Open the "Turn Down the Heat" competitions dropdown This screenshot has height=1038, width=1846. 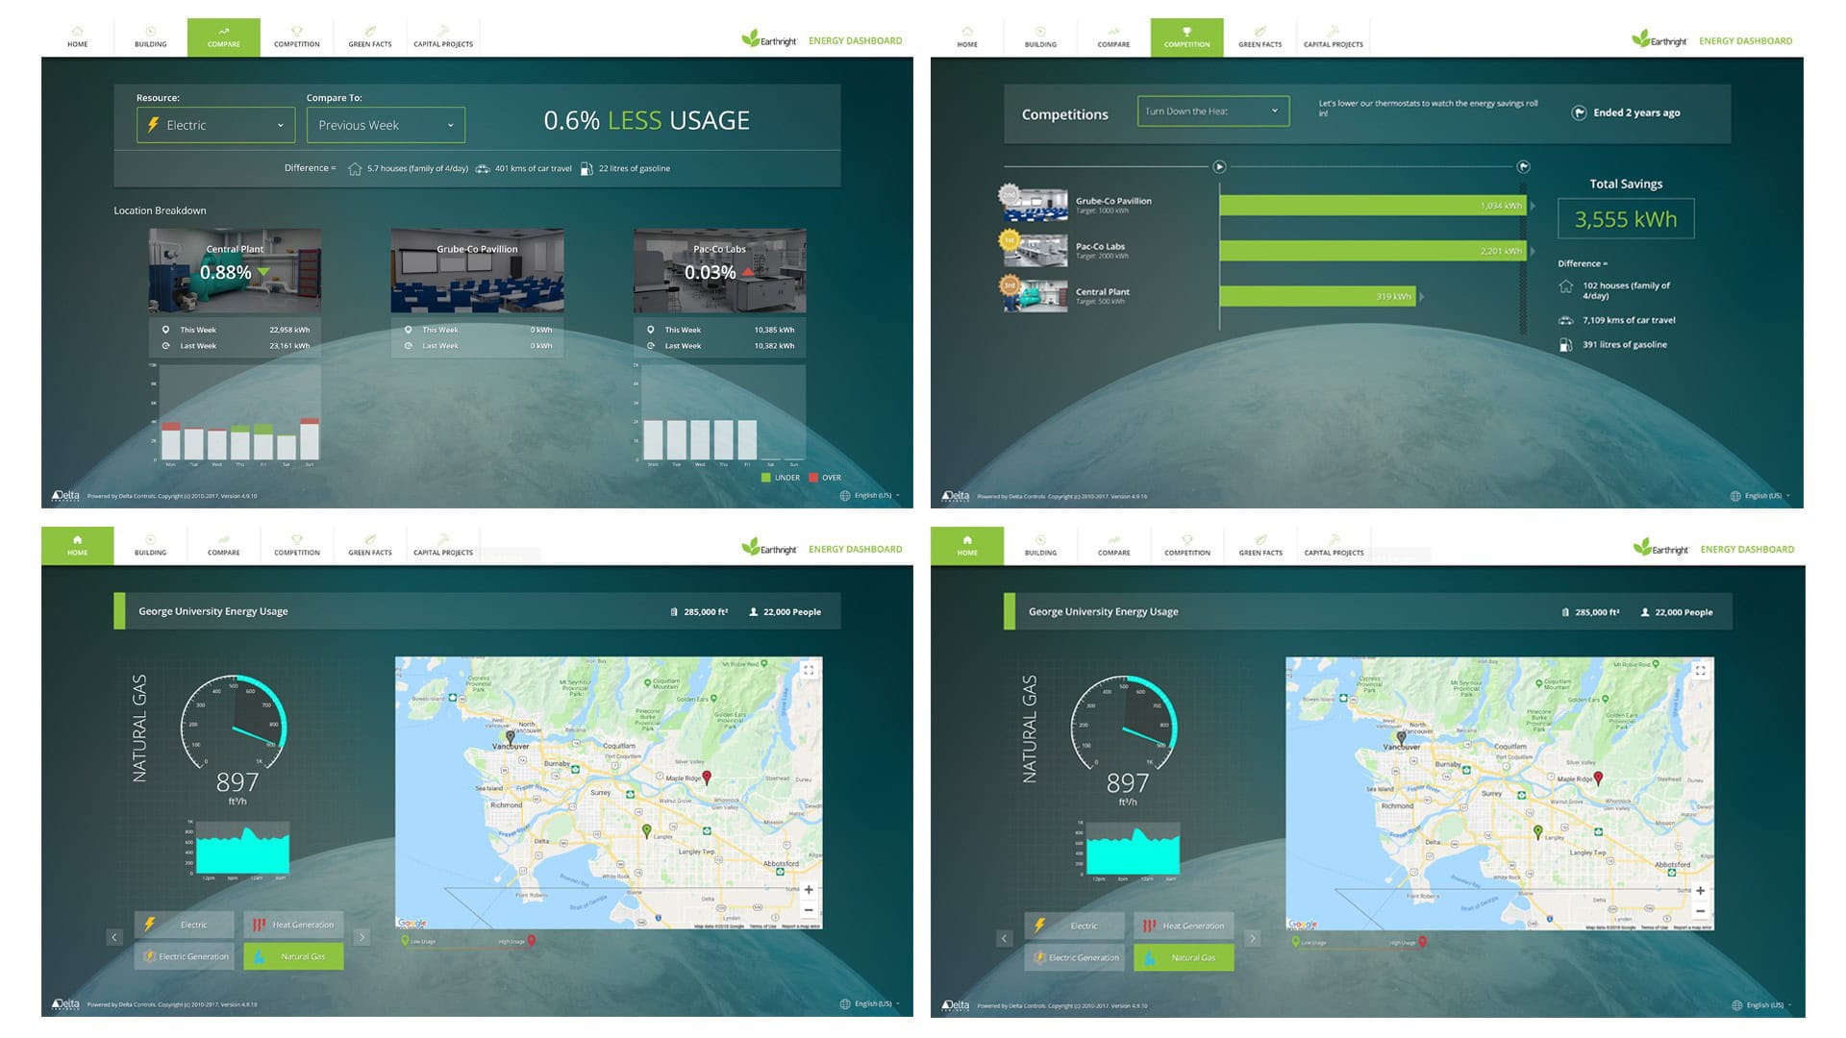1212,111
